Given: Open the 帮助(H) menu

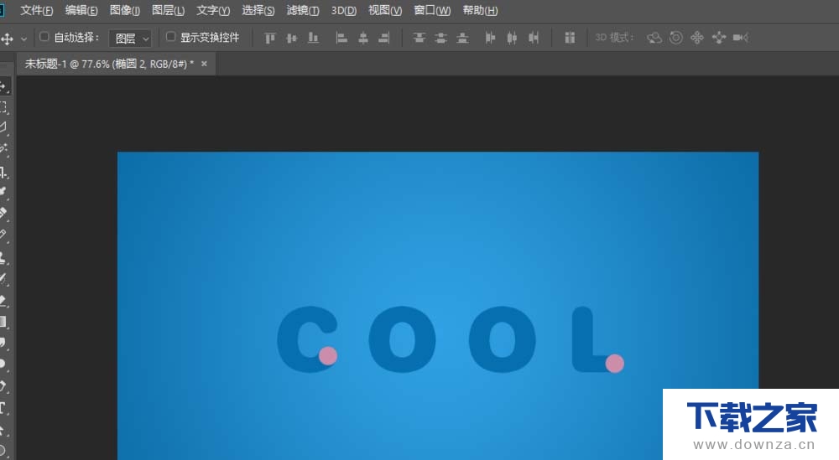Looking at the screenshot, I should tap(480, 10).
